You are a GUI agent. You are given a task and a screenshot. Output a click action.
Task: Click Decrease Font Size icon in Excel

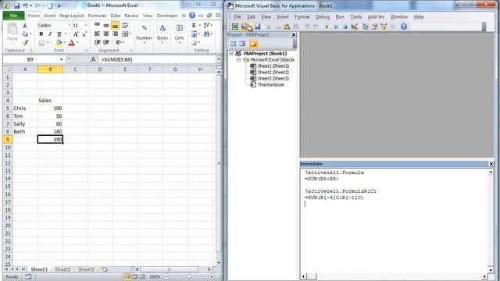coord(84,34)
